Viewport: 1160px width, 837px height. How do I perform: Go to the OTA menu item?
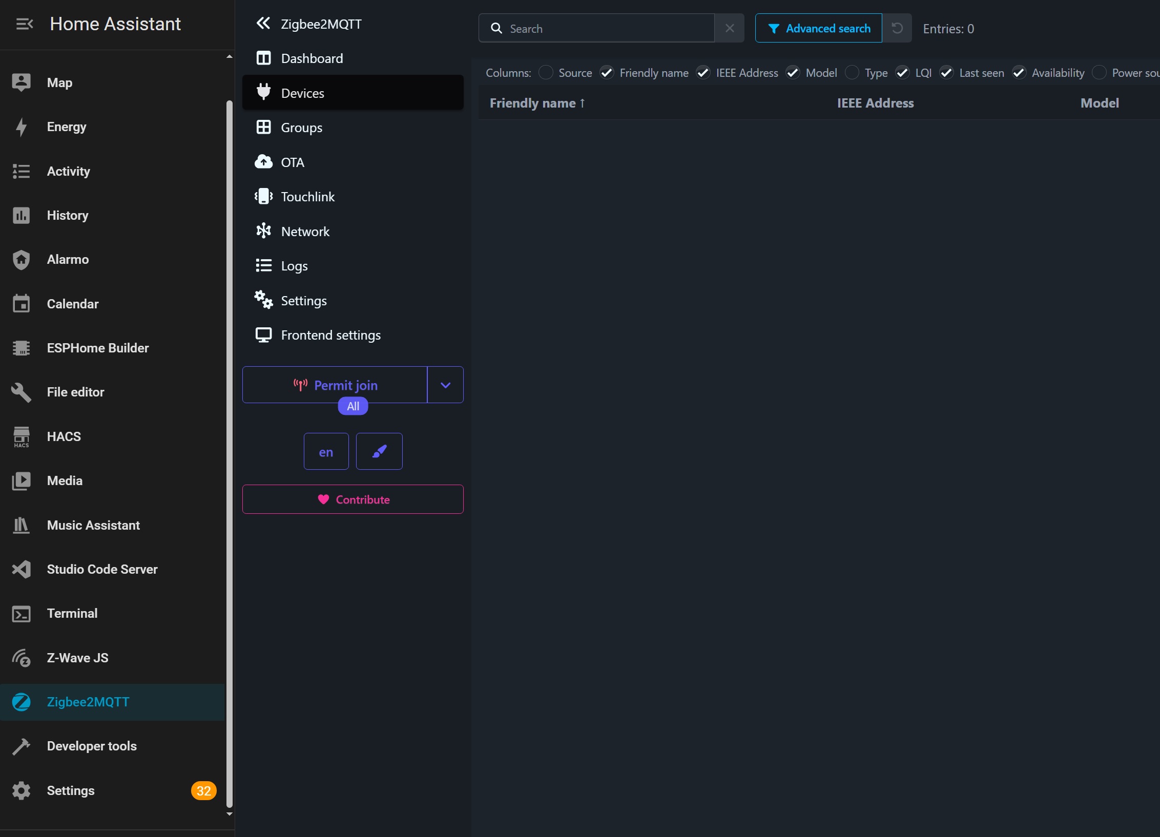click(x=292, y=162)
